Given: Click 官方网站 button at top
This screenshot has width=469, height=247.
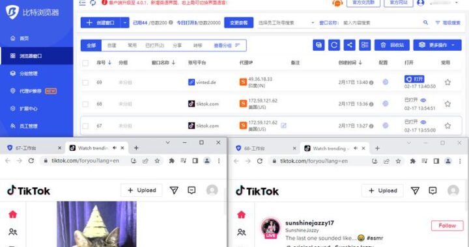Looking at the screenshot, I should coord(399,3).
